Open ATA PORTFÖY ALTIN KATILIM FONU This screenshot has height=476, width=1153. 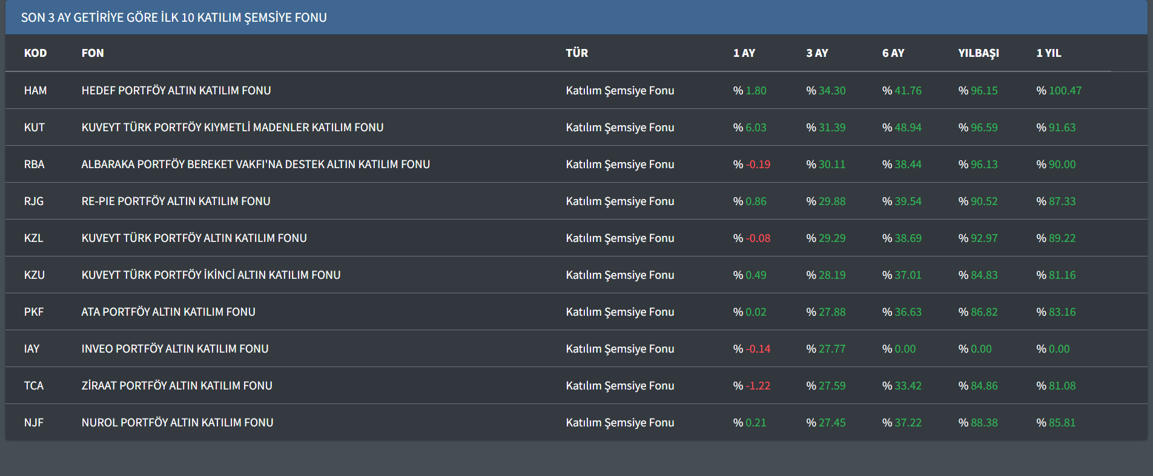[x=168, y=312]
